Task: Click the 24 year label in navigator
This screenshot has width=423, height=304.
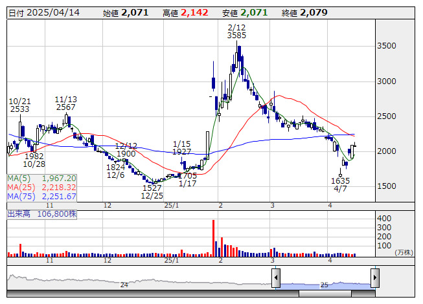Action: coord(124,285)
